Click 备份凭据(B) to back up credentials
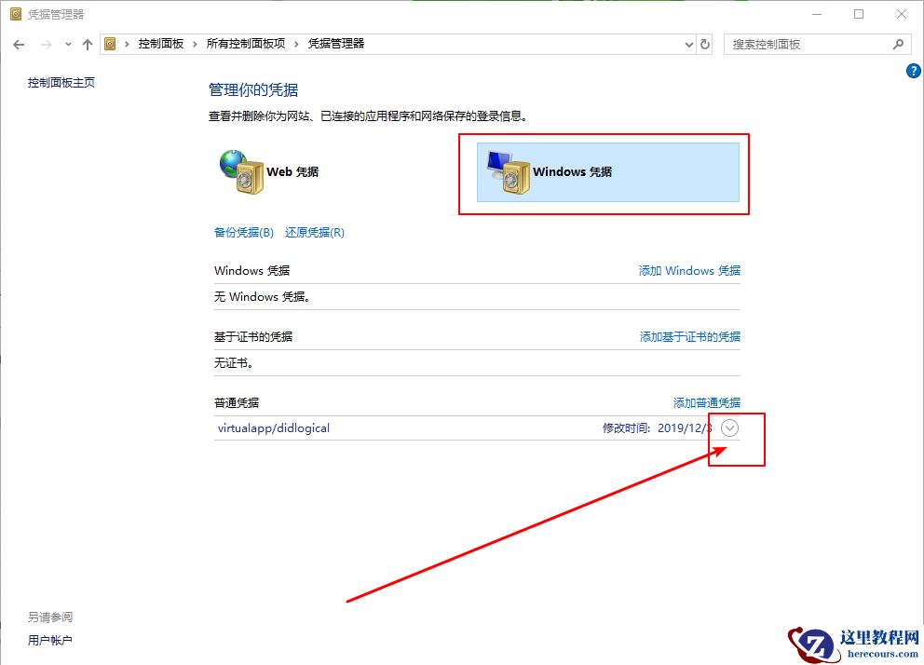This screenshot has width=924, height=665. point(243,232)
